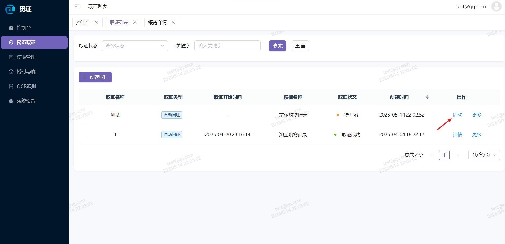Go to previous page arrow
505x244 pixels.
pos(431,155)
